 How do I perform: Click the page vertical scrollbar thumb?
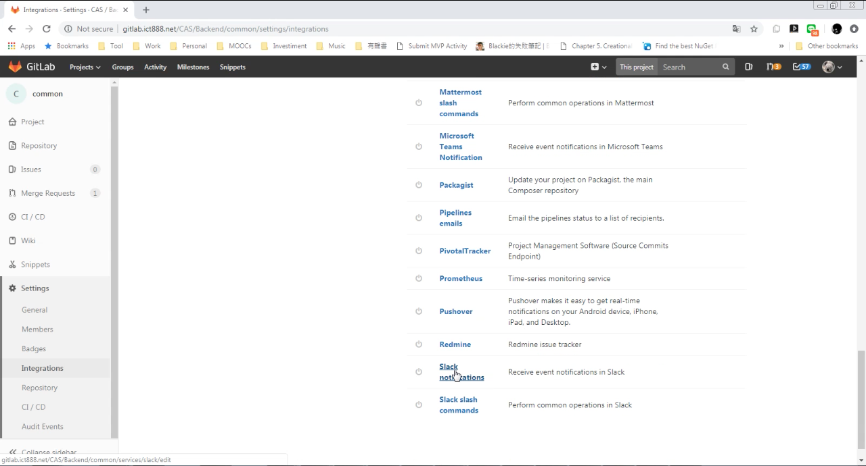tap(861, 398)
